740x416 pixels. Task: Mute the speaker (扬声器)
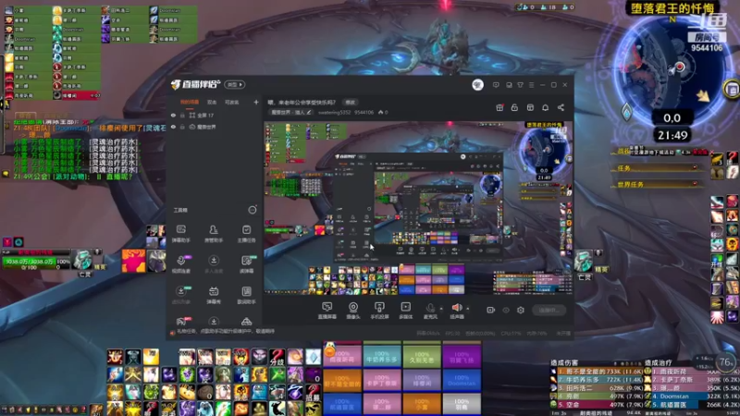click(456, 311)
